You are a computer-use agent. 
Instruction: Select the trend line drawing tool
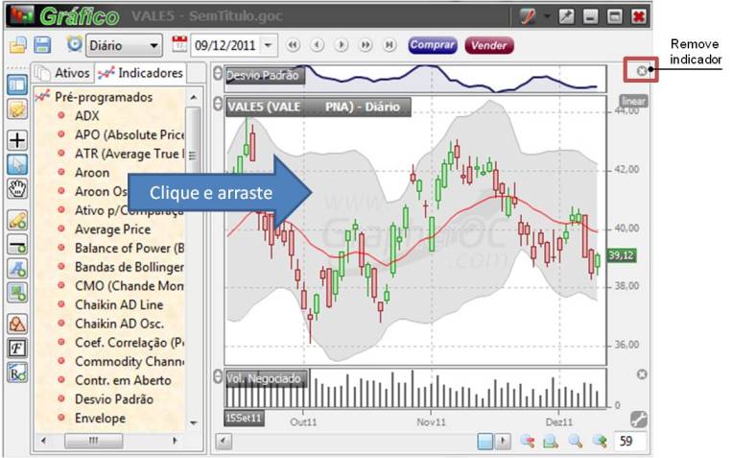[17, 220]
